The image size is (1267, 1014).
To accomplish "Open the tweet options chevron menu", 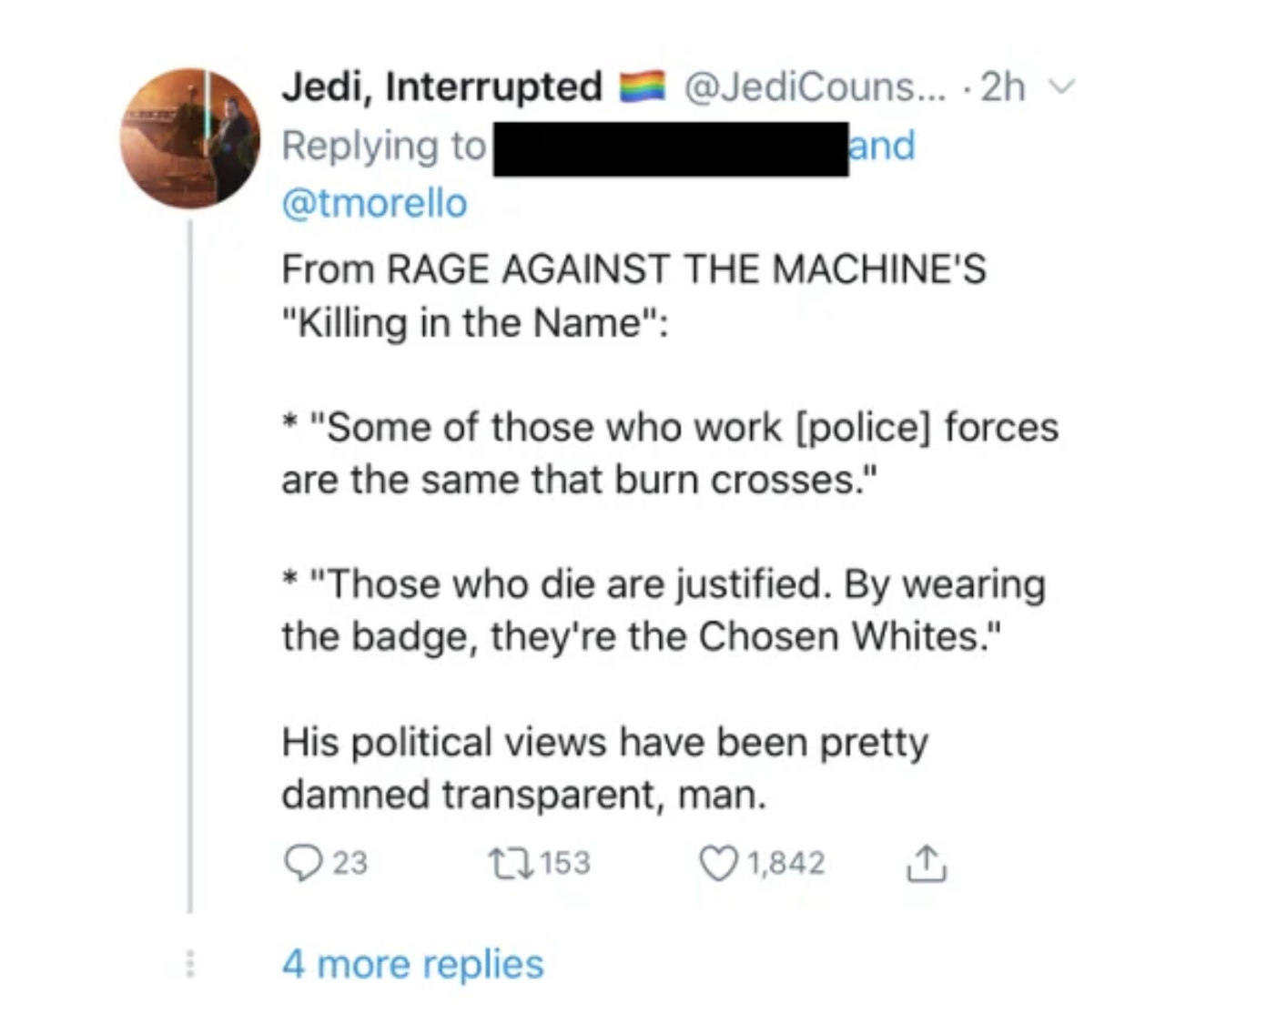I will 1061,87.
